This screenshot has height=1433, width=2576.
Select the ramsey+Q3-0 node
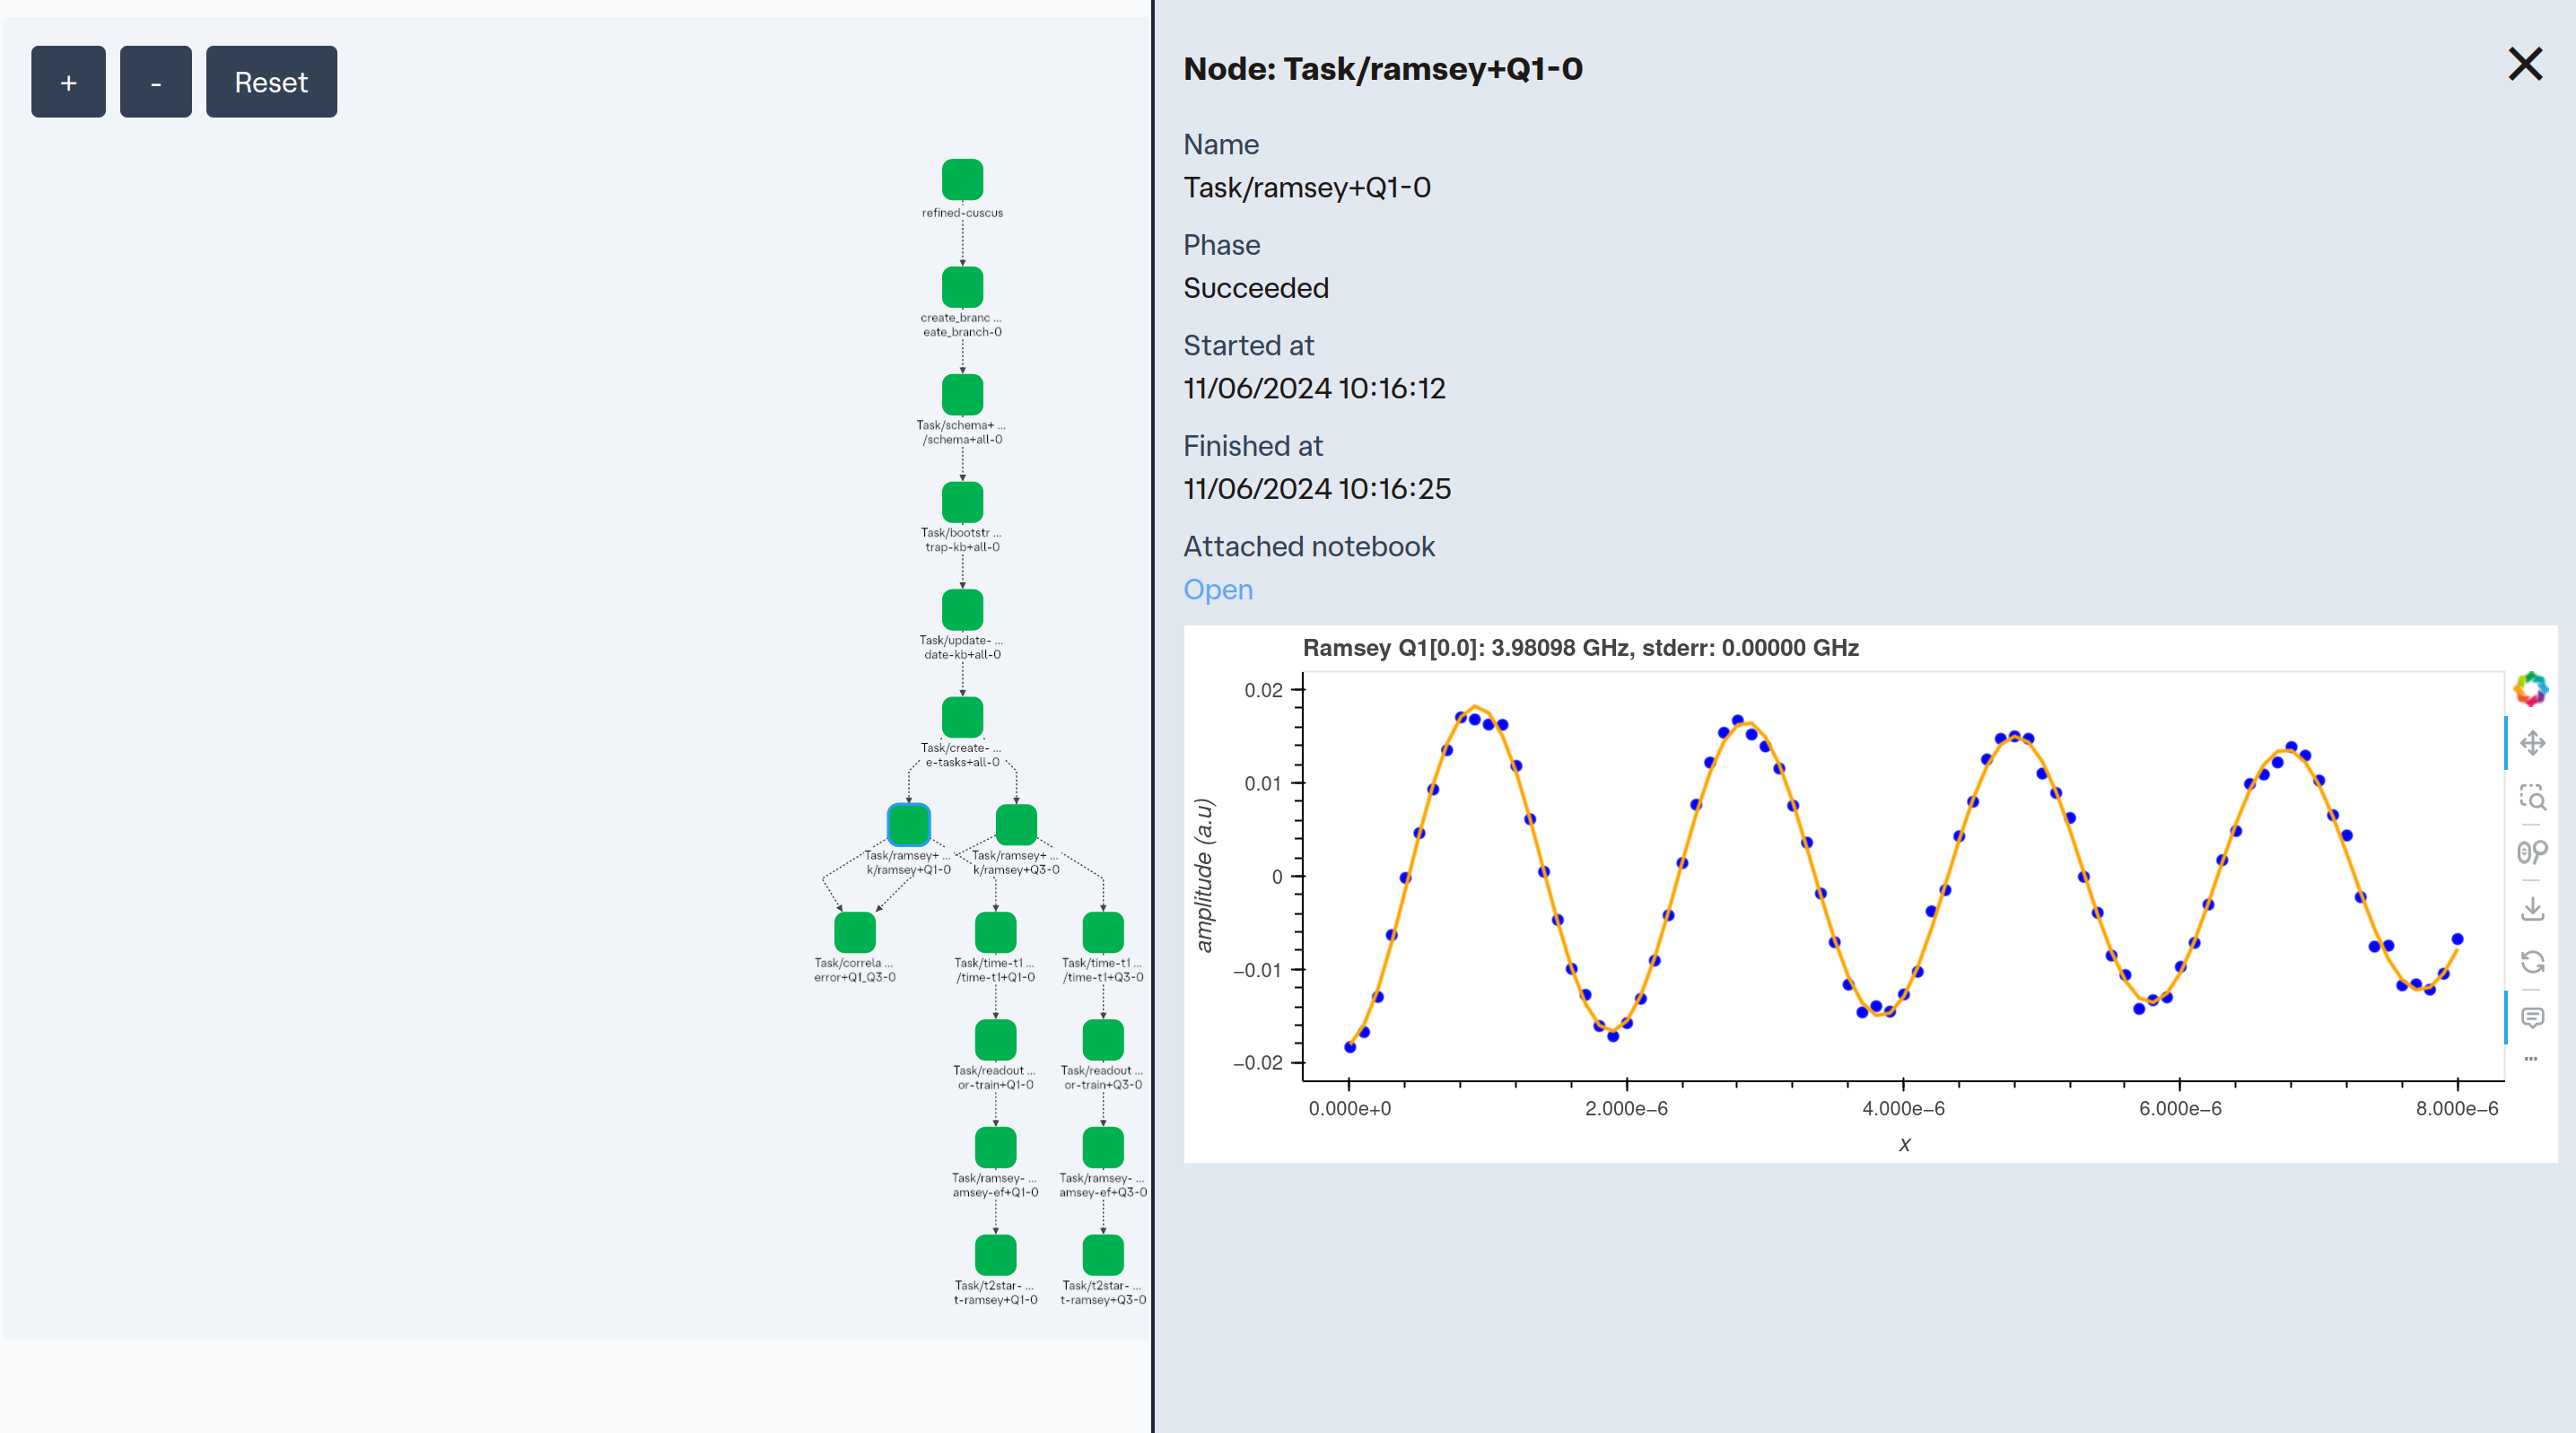tap(1016, 825)
